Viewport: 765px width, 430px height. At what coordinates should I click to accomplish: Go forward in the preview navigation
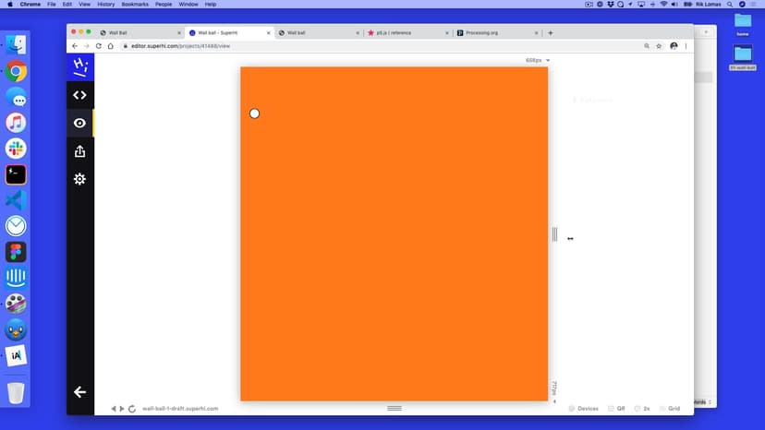122,409
